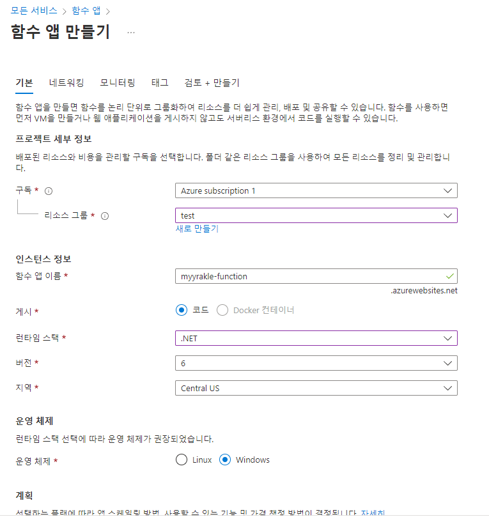Open the 런타임 스택 .NET dropdown

tap(316, 338)
